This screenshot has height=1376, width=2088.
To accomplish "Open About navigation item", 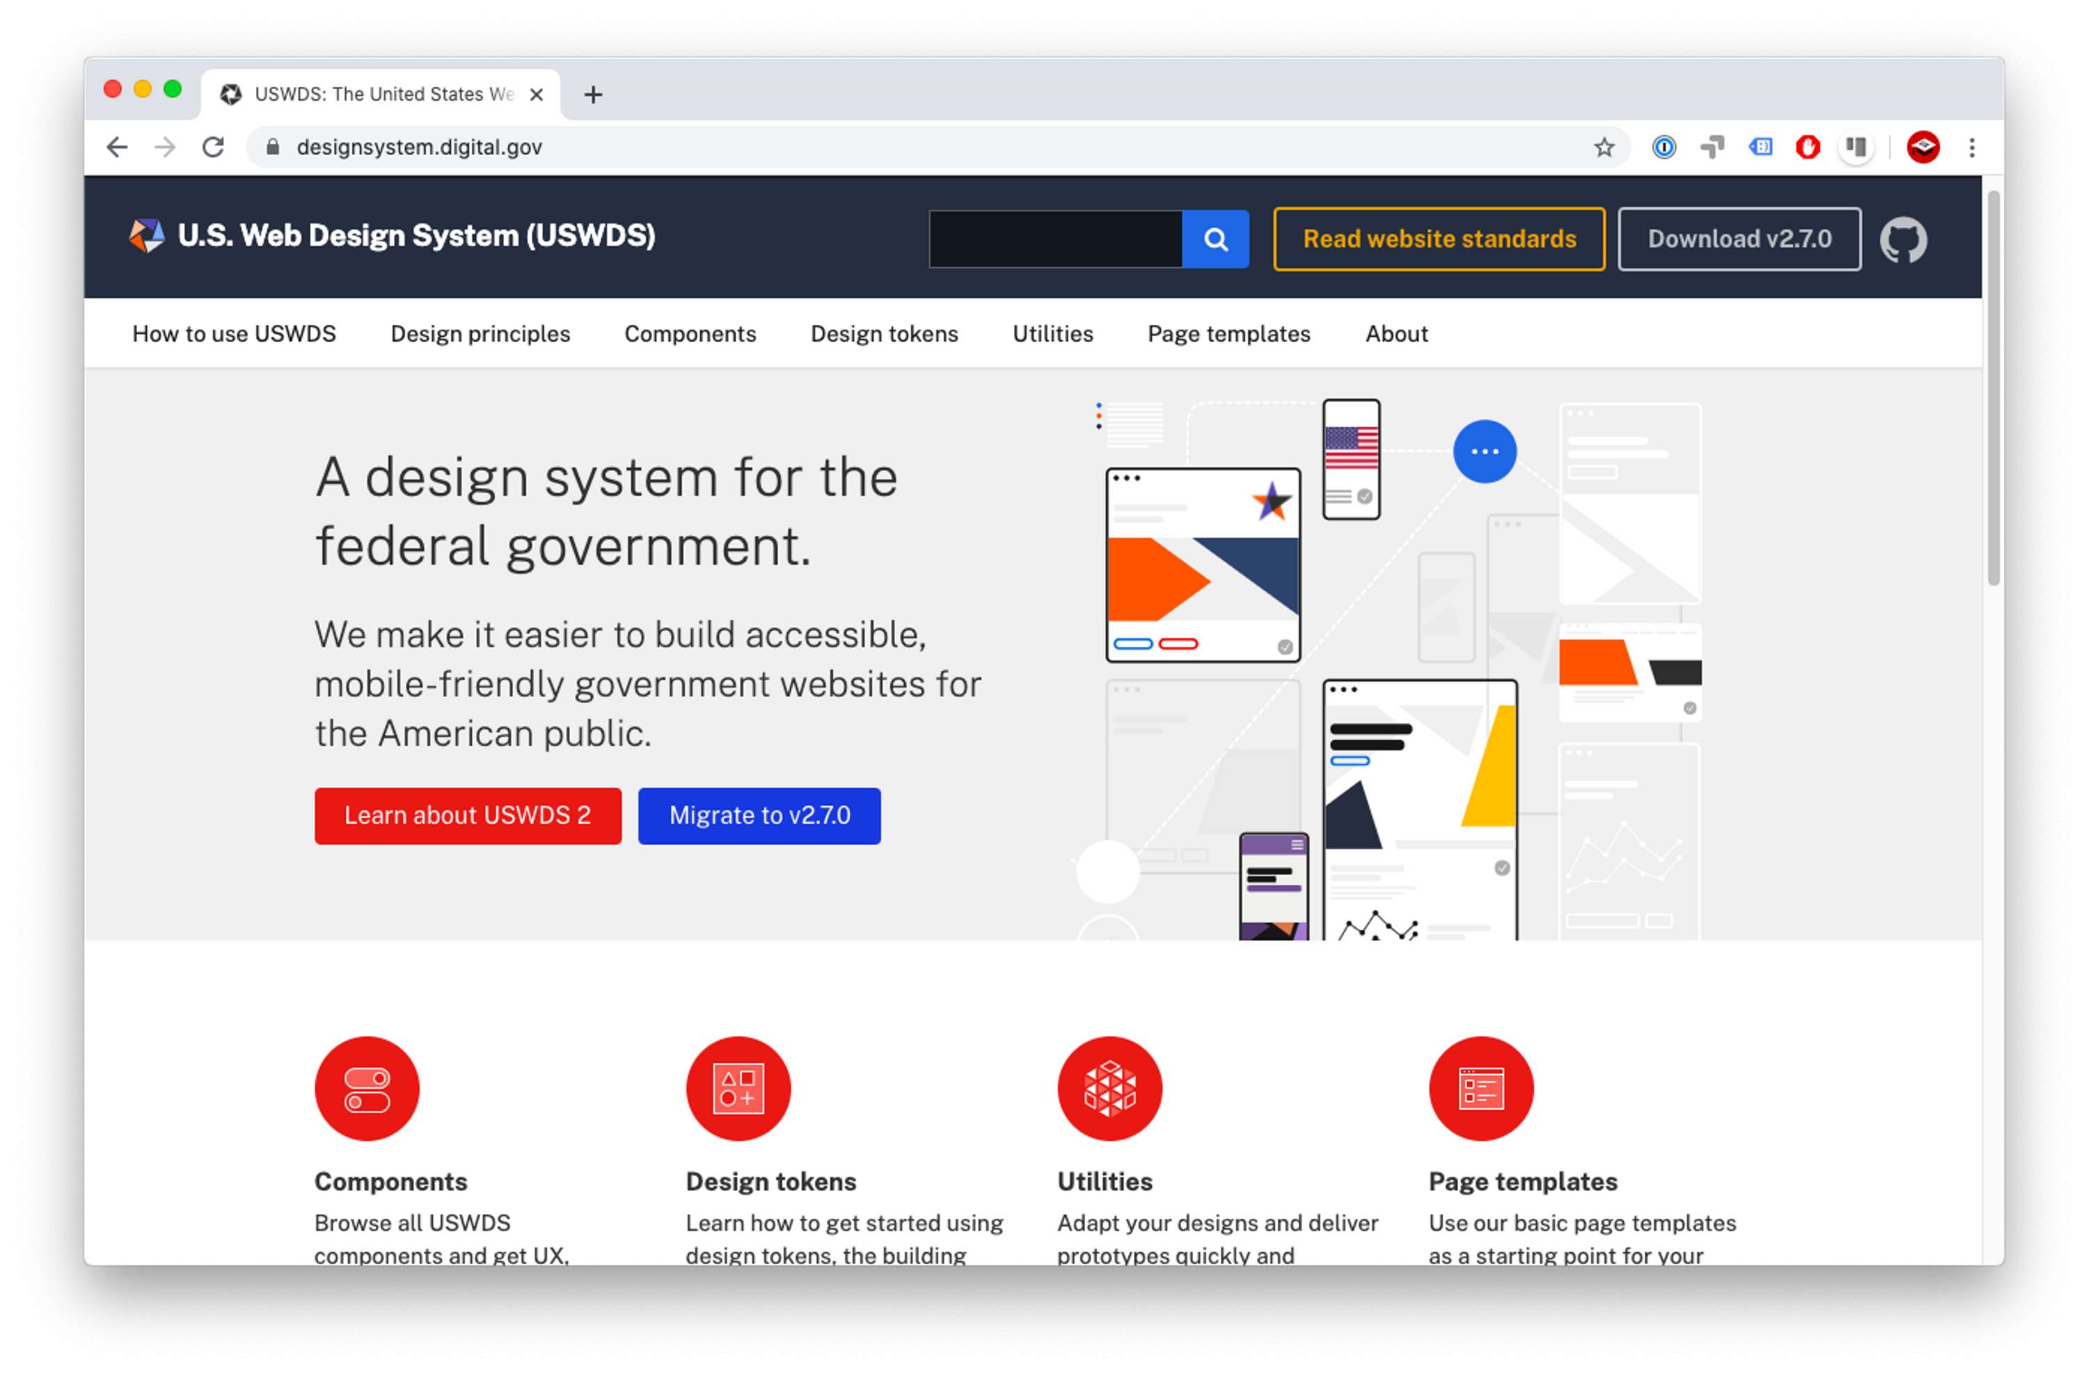I will [x=1396, y=333].
